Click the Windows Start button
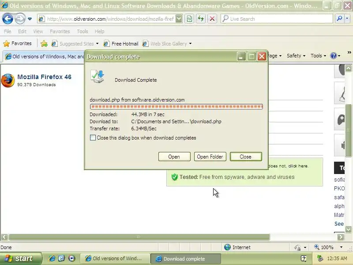This screenshot has height=265, width=353. click(21, 258)
